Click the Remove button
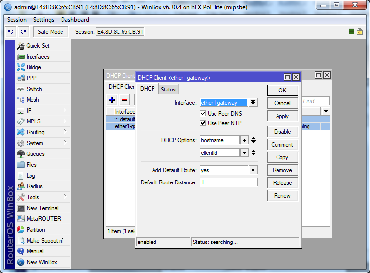Viewport: 370px width, 273px height. pos(282,170)
